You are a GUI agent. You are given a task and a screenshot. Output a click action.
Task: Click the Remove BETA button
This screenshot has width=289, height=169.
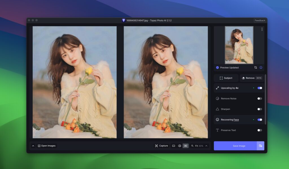pos(251,78)
